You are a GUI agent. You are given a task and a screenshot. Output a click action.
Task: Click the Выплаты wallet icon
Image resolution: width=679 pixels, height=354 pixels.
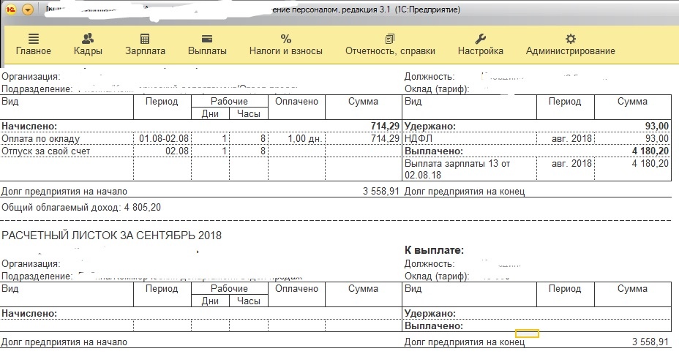(x=207, y=39)
